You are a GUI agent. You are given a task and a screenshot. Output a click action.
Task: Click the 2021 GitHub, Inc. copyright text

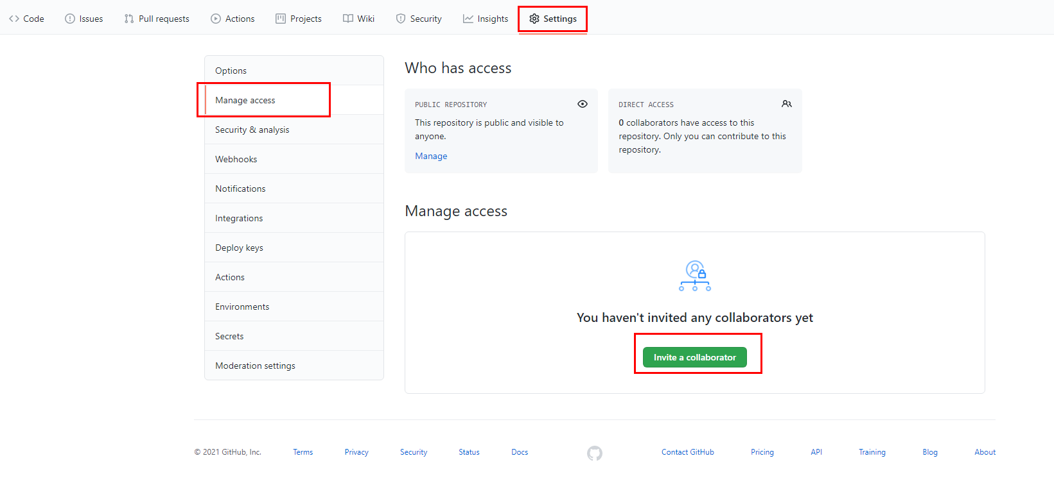[x=228, y=452]
